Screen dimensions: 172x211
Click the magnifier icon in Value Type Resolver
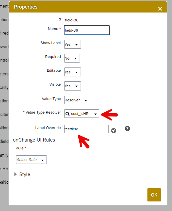[67, 114]
